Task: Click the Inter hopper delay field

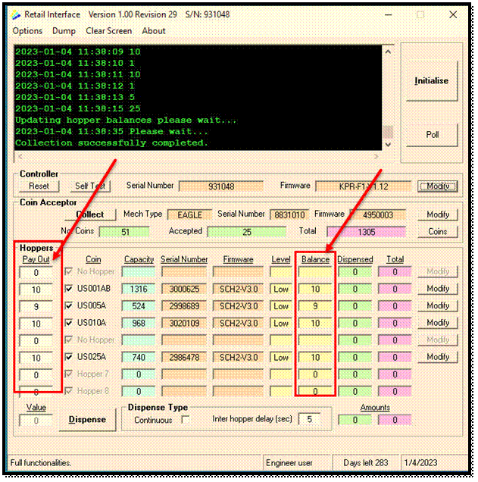Action: click(309, 419)
